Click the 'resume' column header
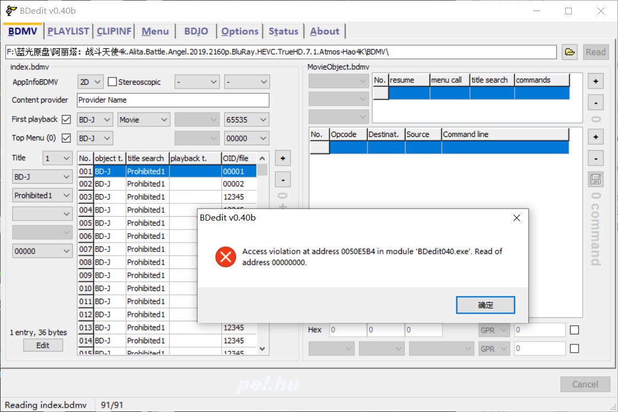Image resolution: width=618 pixels, height=412 pixels. 409,80
